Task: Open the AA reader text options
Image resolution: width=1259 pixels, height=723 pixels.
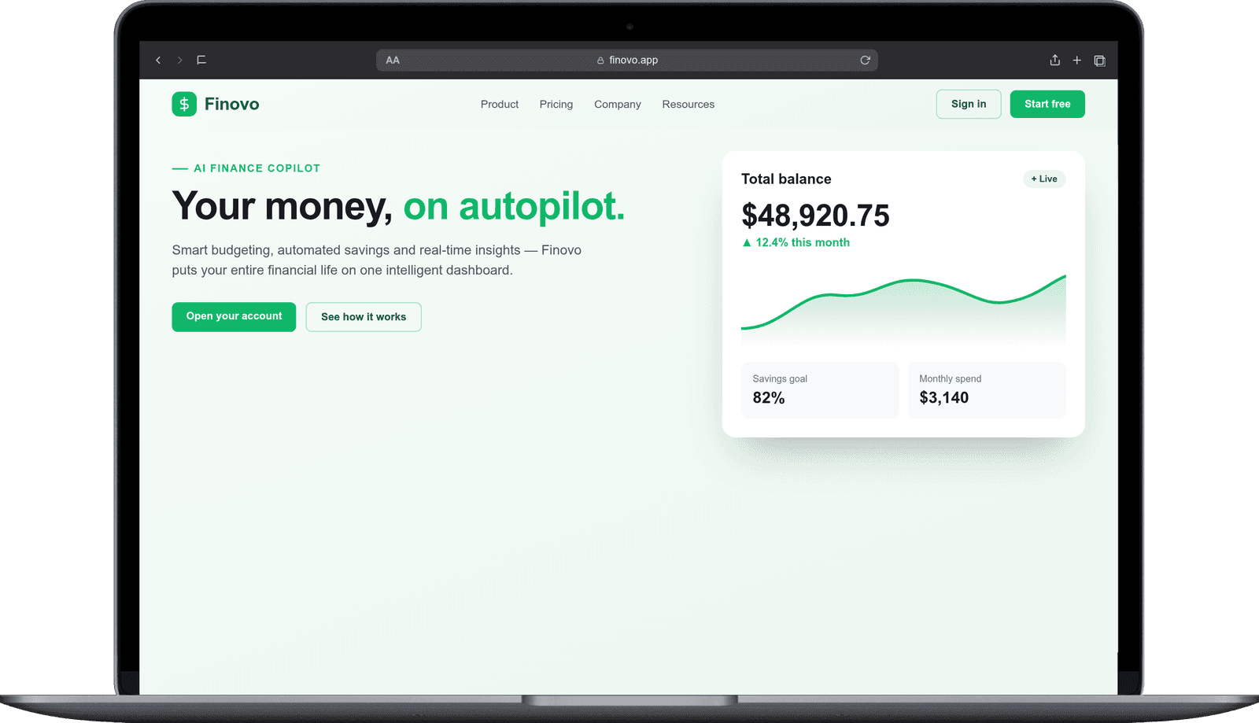Action: [x=393, y=60]
